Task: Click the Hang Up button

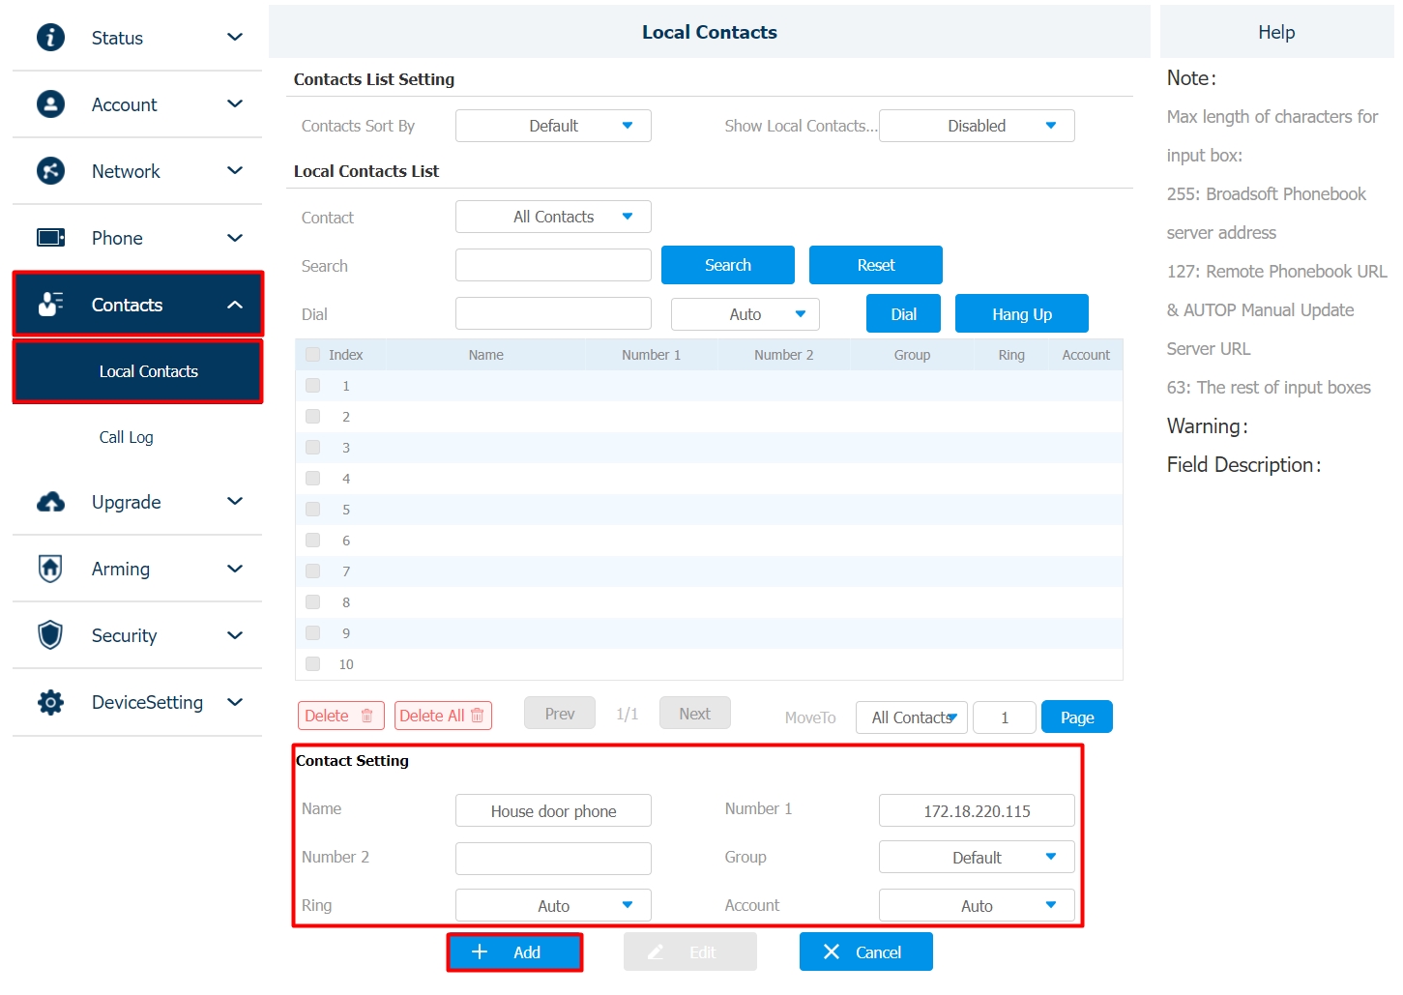Action: pos(1022,313)
